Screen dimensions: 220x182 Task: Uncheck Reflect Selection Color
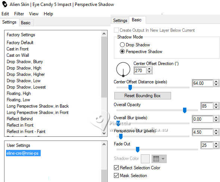[x=116, y=168]
